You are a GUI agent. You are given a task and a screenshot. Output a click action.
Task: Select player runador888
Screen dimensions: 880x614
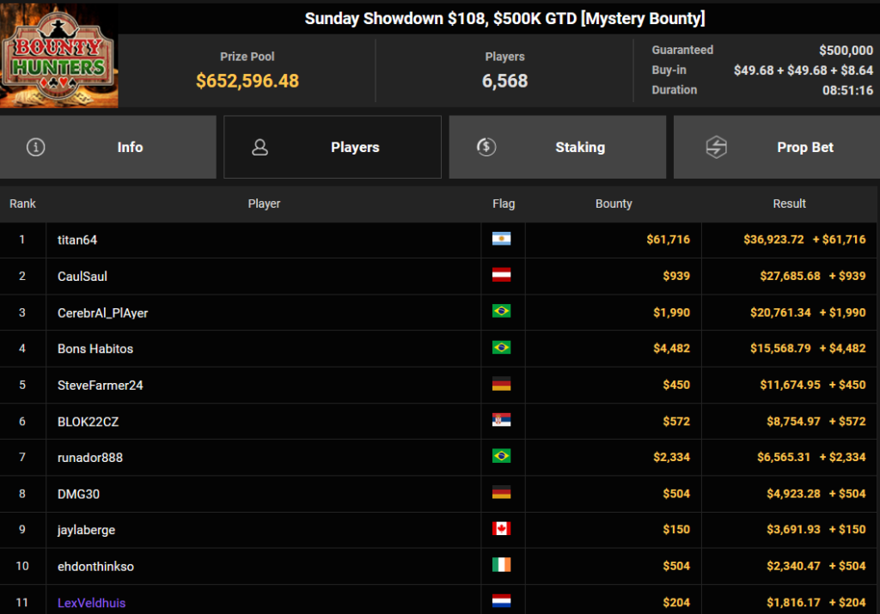89,458
